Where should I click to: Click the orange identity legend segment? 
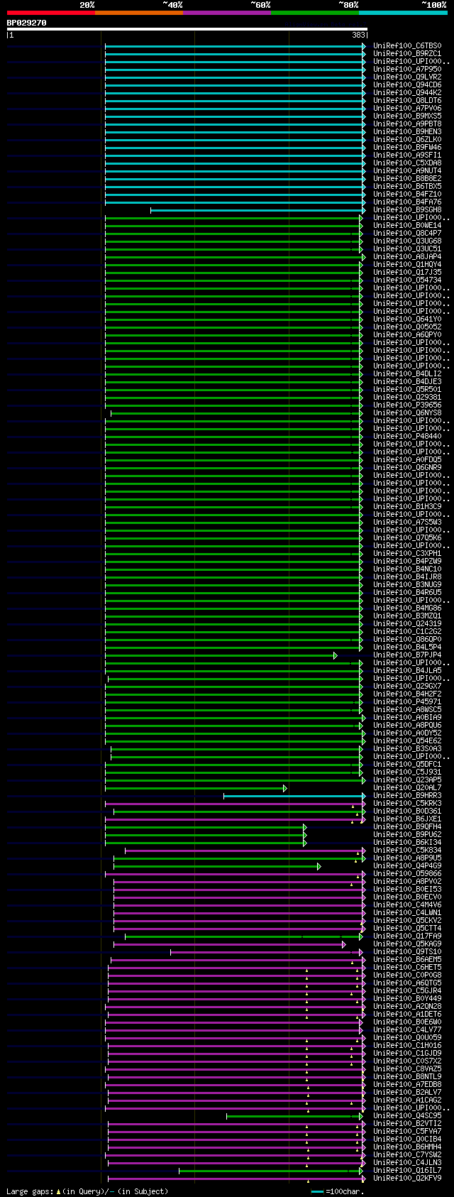[139, 13]
